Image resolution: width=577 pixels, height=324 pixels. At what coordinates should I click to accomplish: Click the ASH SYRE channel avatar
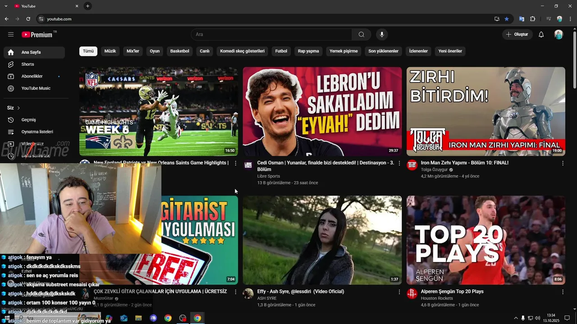click(248, 294)
